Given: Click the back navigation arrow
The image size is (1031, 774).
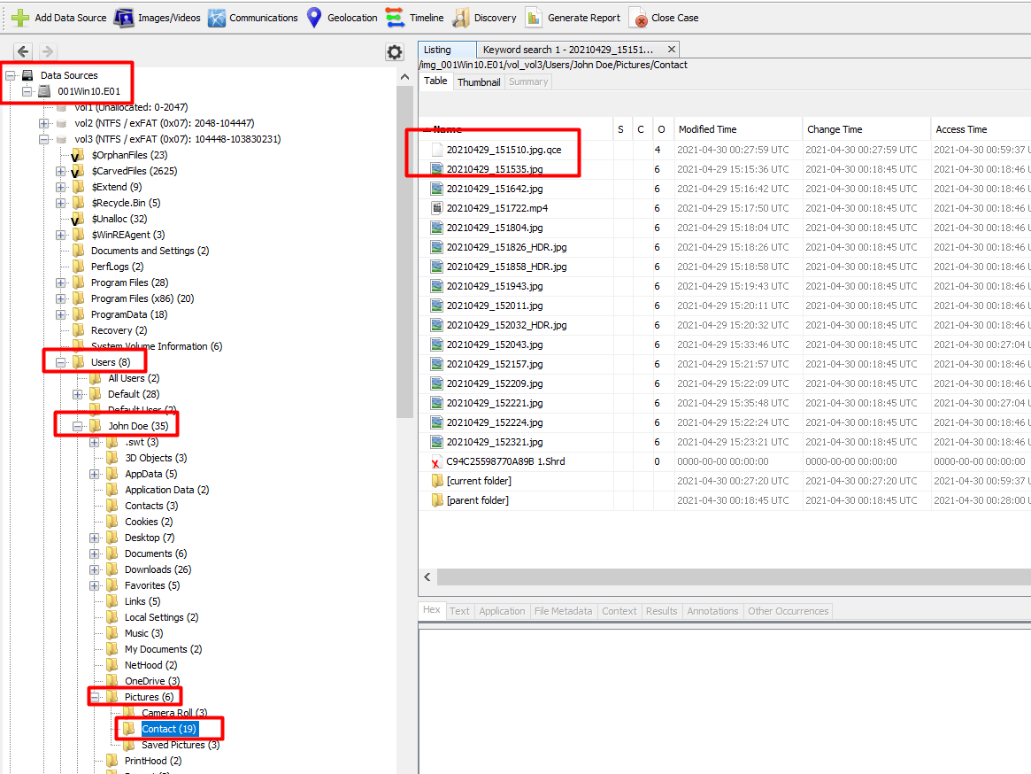Looking at the screenshot, I should 23,52.
